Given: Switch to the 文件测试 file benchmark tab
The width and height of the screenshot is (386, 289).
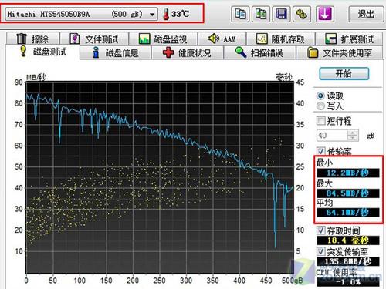Looking at the screenshot, I should click(x=94, y=39).
